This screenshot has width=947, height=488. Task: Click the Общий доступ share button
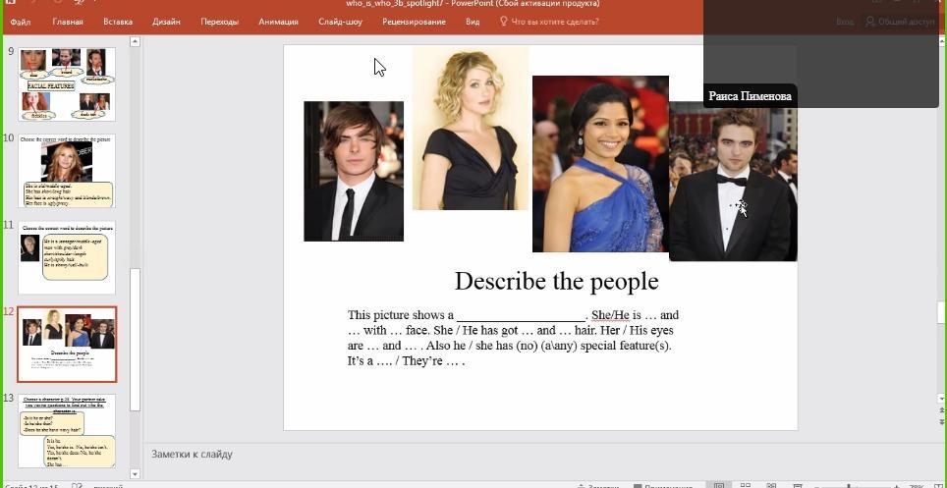[x=900, y=22]
